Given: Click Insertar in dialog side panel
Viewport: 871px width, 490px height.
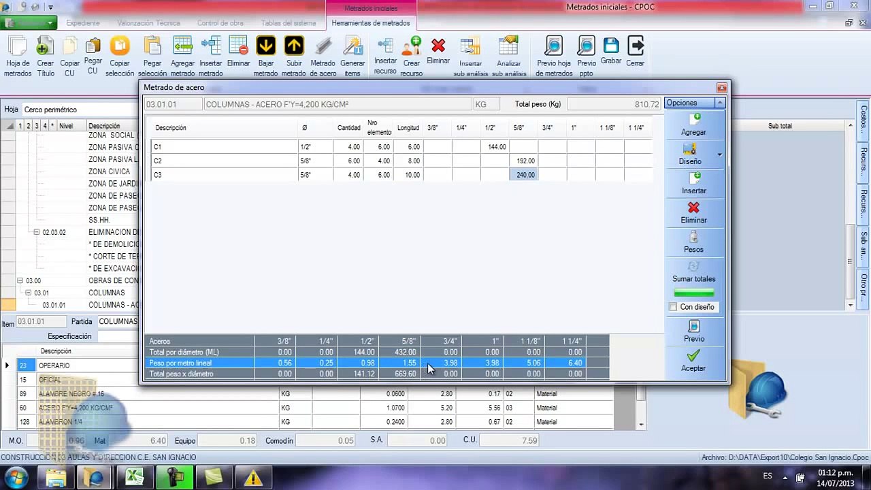Looking at the screenshot, I should point(693,184).
